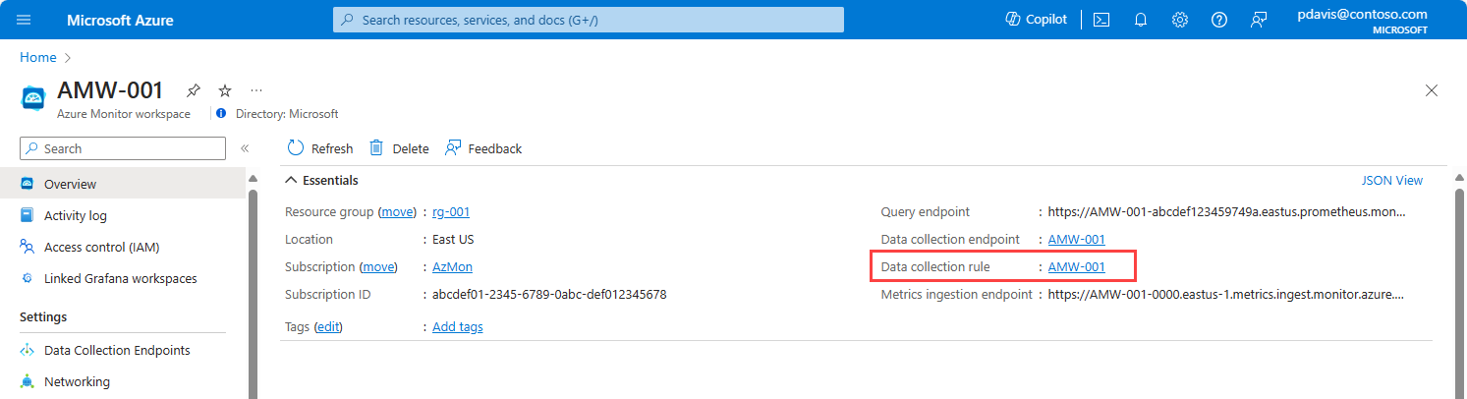Screen dimensions: 1467x399
Task: Click the subscription move link
Action: coord(378,266)
